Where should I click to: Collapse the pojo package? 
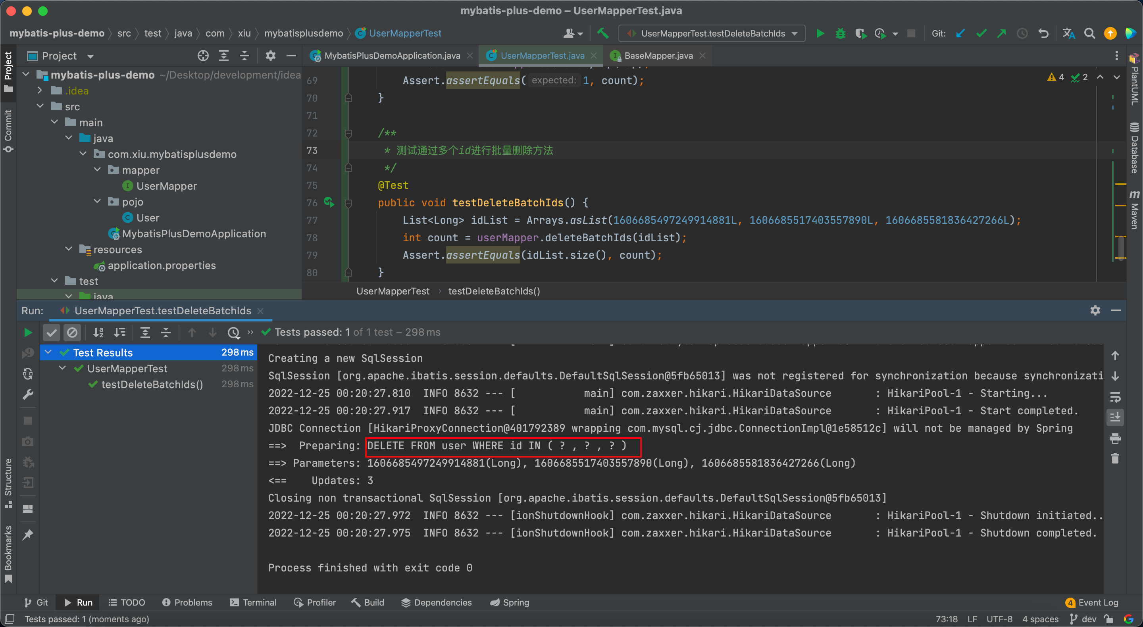[98, 202]
